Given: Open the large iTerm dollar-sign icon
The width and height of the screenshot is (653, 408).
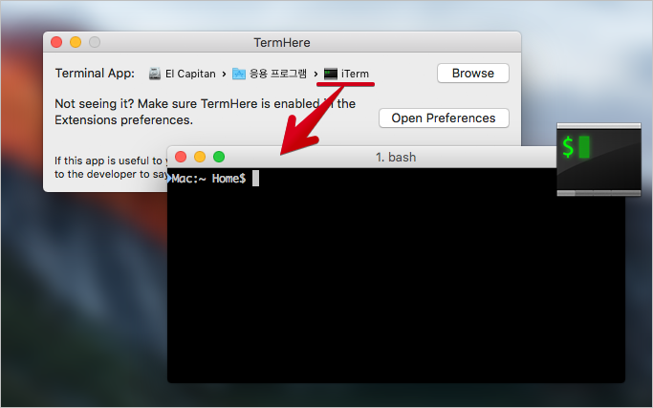Looking at the screenshot, I should [599, 160].
